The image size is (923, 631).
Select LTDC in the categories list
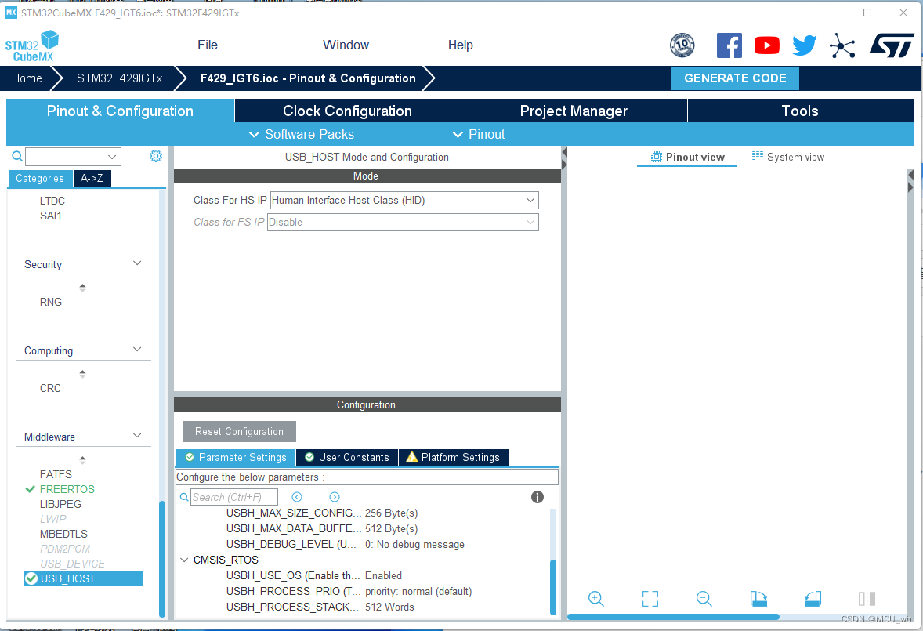point(52,201)
